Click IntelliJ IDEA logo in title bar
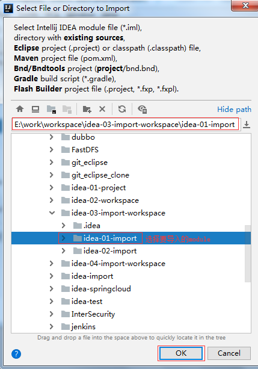The image size is (258, 369). (x=8, y=8)
